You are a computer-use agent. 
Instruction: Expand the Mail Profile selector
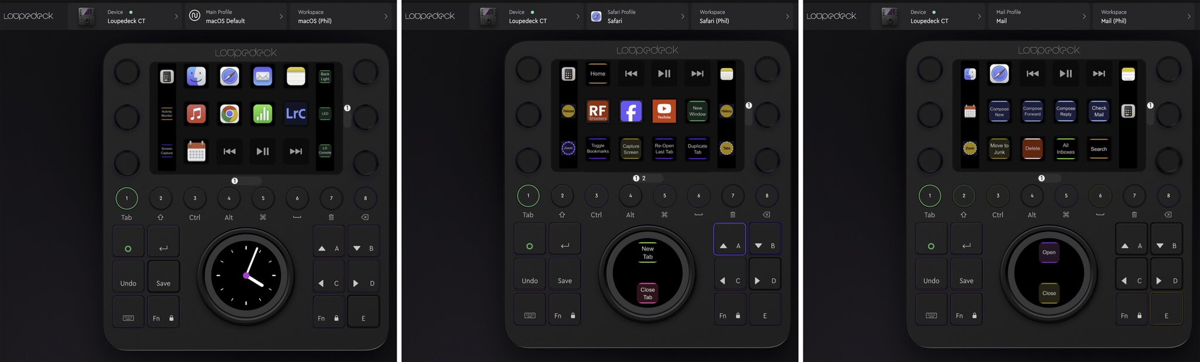pos(1039,16)
